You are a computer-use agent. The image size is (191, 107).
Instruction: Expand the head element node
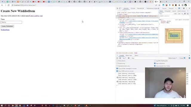(x=118, y=14)
